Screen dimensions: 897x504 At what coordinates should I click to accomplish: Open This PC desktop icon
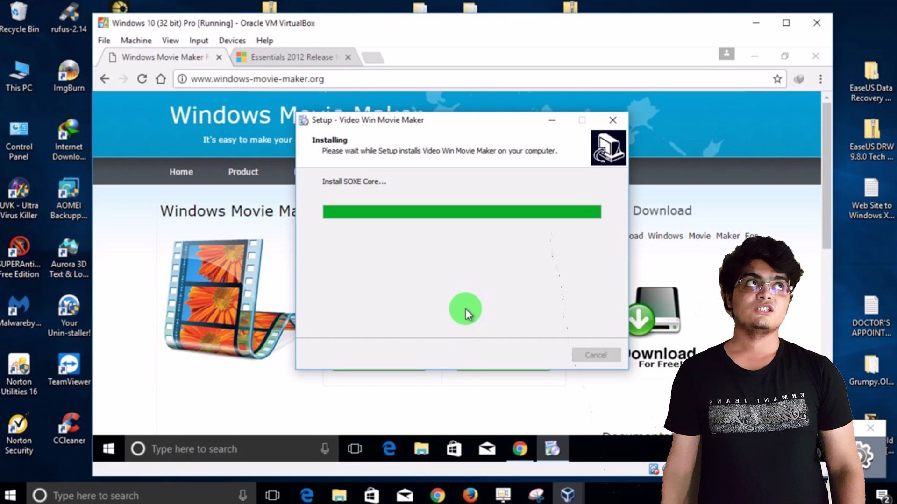click(x=19, y=76)
